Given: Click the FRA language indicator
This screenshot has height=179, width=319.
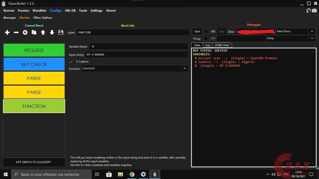Looking at the screenshot, I should (x=286, y=174).
